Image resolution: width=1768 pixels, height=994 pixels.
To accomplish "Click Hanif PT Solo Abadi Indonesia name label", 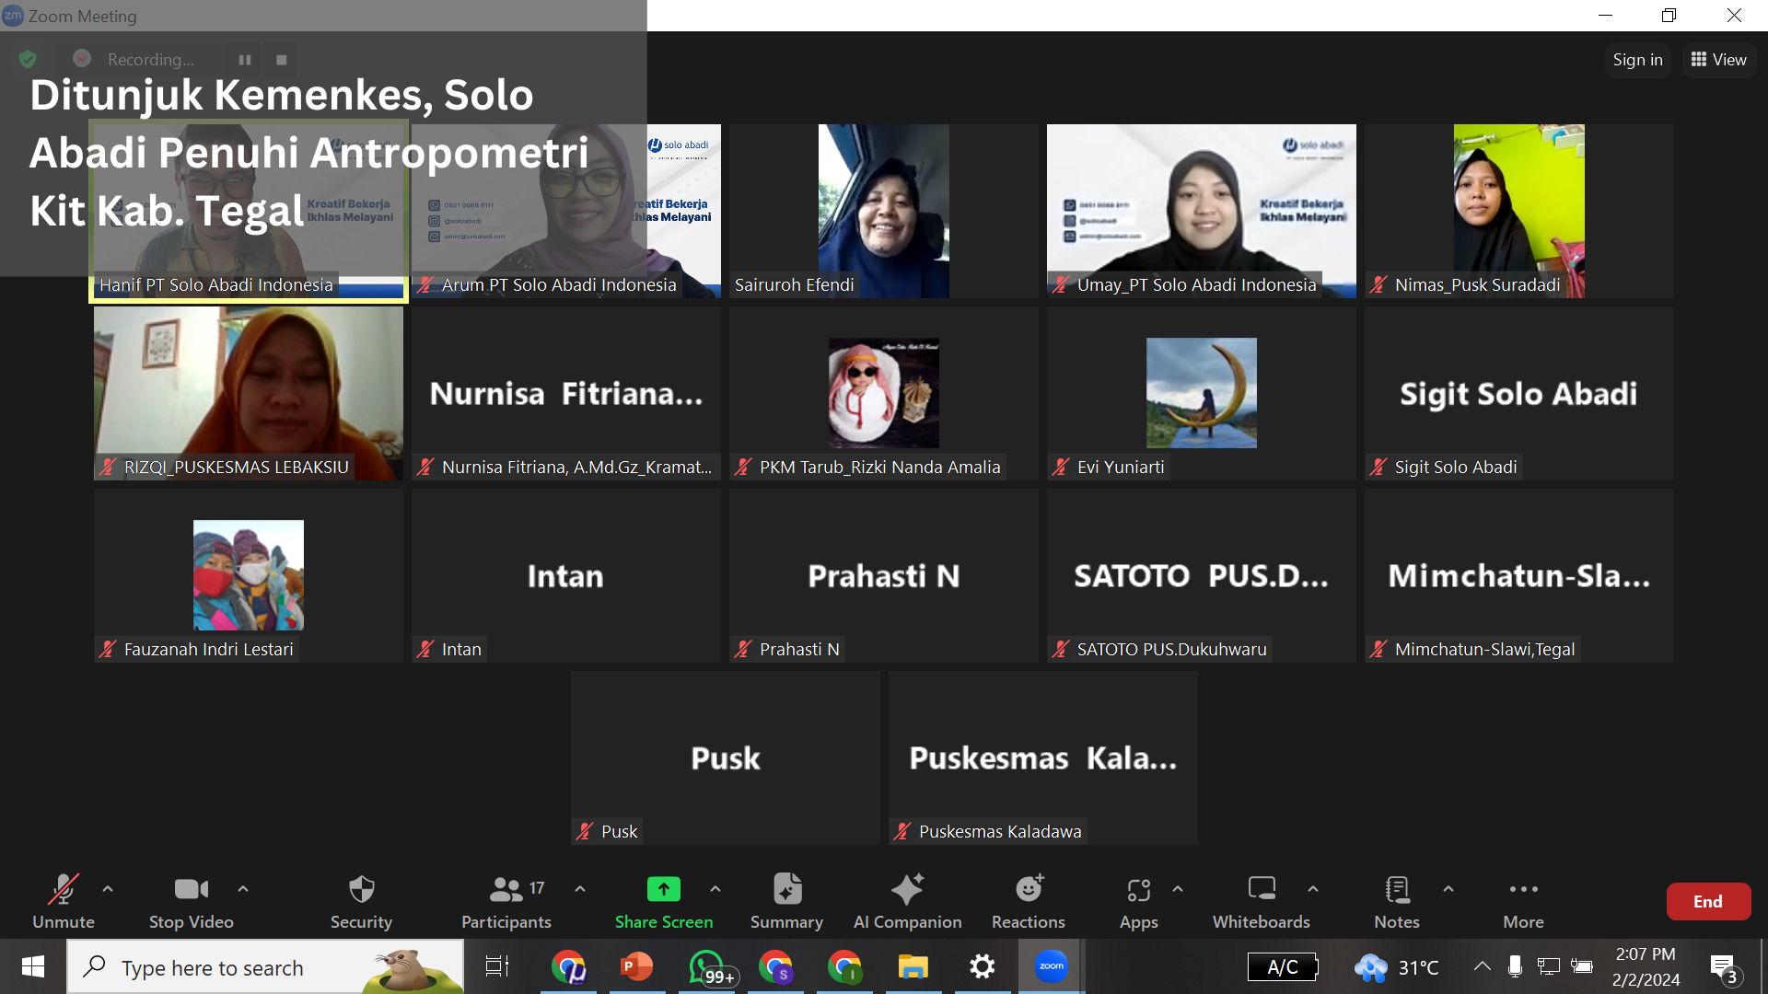I will pos(216,285).
